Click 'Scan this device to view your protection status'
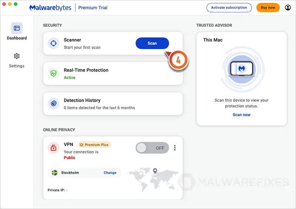 point(242,103)
